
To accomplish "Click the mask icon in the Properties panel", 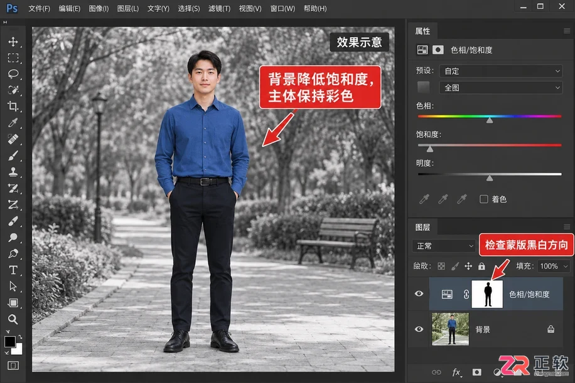I will click(x=438, y=50).
